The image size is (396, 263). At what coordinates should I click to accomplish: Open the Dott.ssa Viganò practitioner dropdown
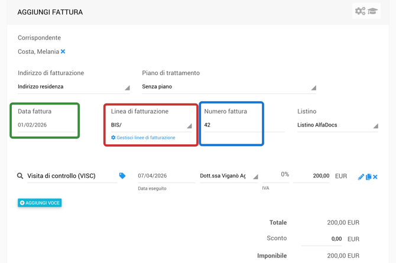point(229,176)
